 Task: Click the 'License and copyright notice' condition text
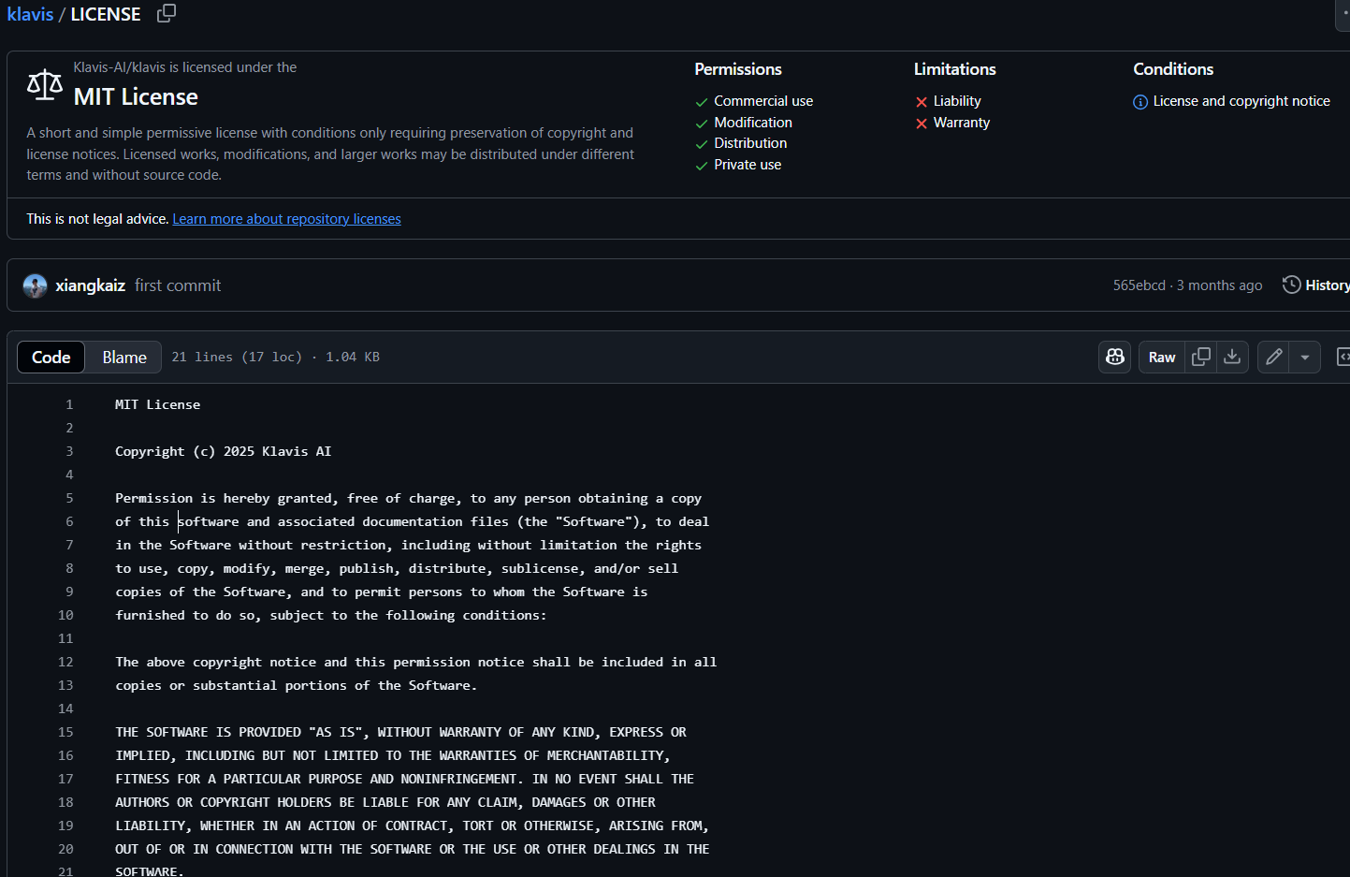click(x=1241, y=101)
